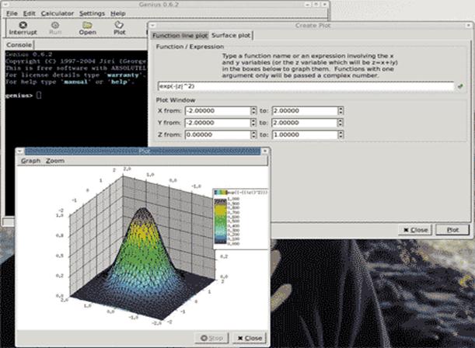The width and height of the screenshot is (475, 348).
Task: Adjust the X from spinner arrows
Action: point(253,111)
